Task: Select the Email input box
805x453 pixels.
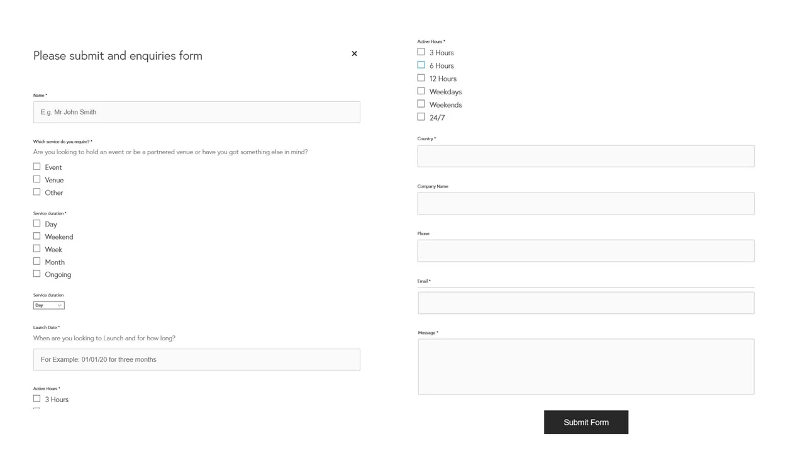Action: (586, 303)
